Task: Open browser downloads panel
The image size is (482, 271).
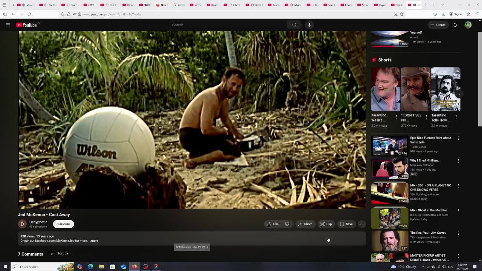Action: click(443, 14)
